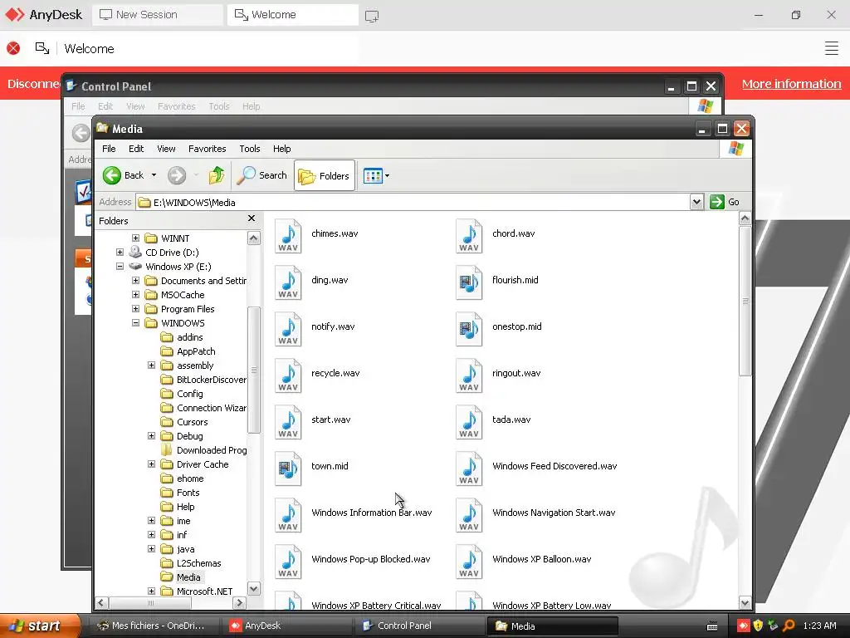This screenshot has height=638, width=850.
Task: Select the Fonts folder in tree
Action: pyautogui.click(x=188, y=493)
